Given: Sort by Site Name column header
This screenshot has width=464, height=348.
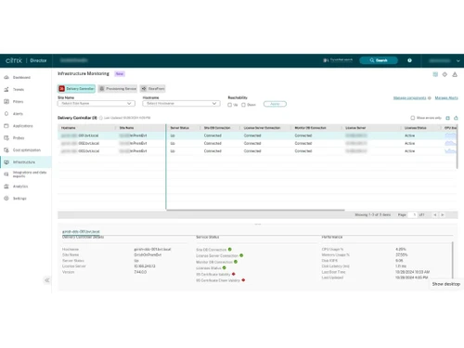Looking at the screenshot, I should tap(126, 128).
